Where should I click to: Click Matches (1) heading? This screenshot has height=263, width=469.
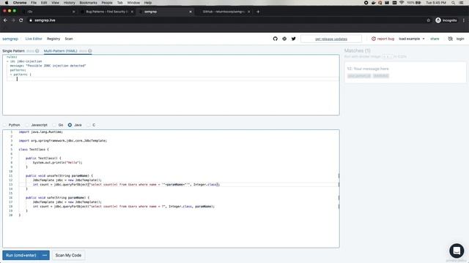pos(357,50)
